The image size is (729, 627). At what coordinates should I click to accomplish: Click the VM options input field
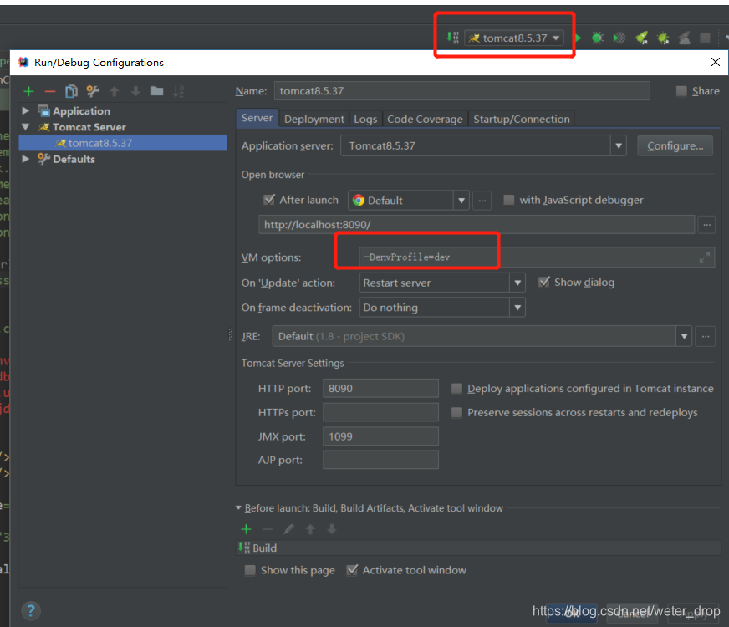coord(537,257)
